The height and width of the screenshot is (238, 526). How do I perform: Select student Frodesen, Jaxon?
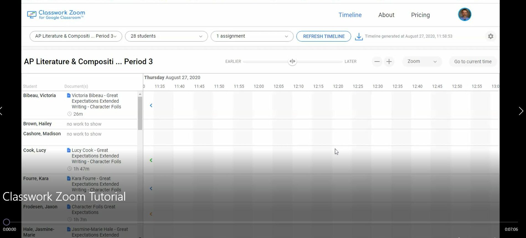tap(40, 207)
